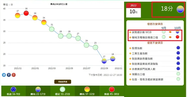Click the blue light beside 製造業營業氣候測驗點
Screen dimensions: 187x97
178,63
